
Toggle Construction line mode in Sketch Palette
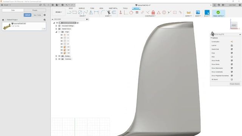232,42
